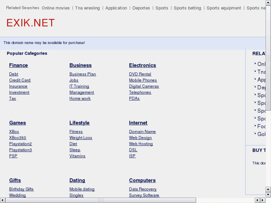Click the vertical scrollbar thumb
271x203 pixels.
click(268, 58)
